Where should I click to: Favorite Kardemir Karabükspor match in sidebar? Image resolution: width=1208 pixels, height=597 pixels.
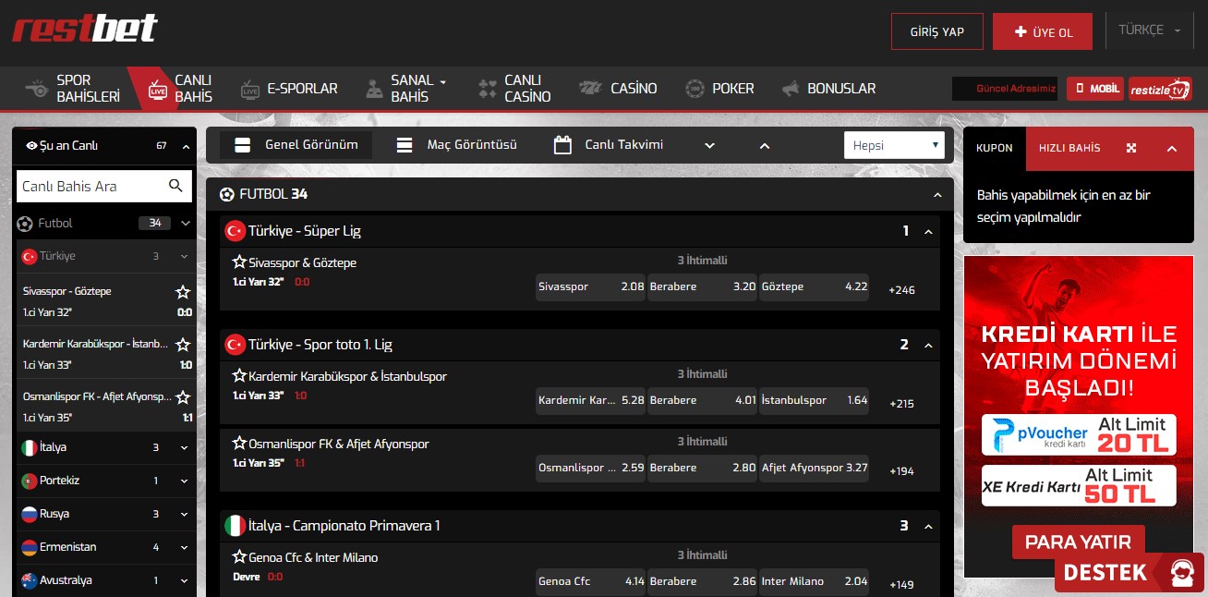coord(183,345)
